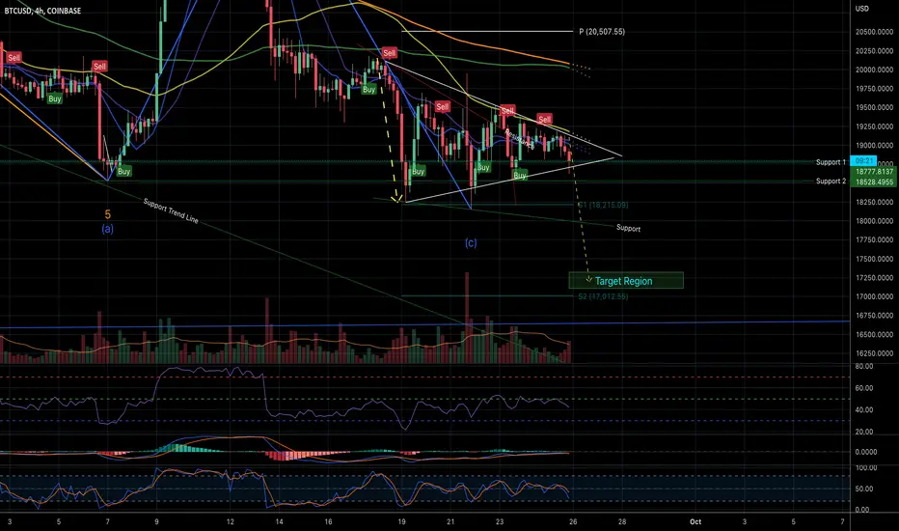Select the Resistance text on the triangle
The width and height of the screenshot is (899, 531).
pos(520,139)
